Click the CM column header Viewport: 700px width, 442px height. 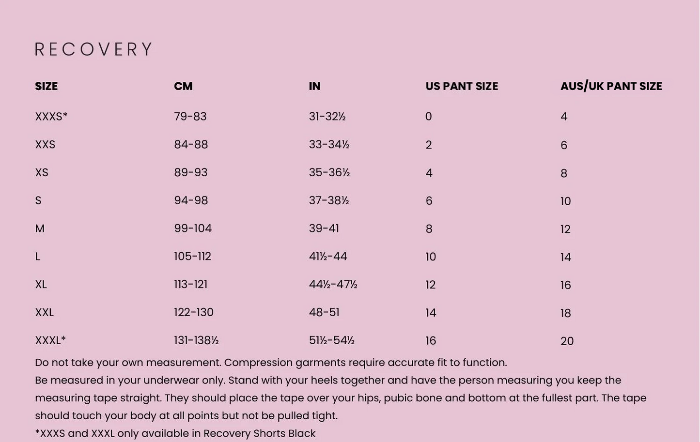[x=183, y=86]
